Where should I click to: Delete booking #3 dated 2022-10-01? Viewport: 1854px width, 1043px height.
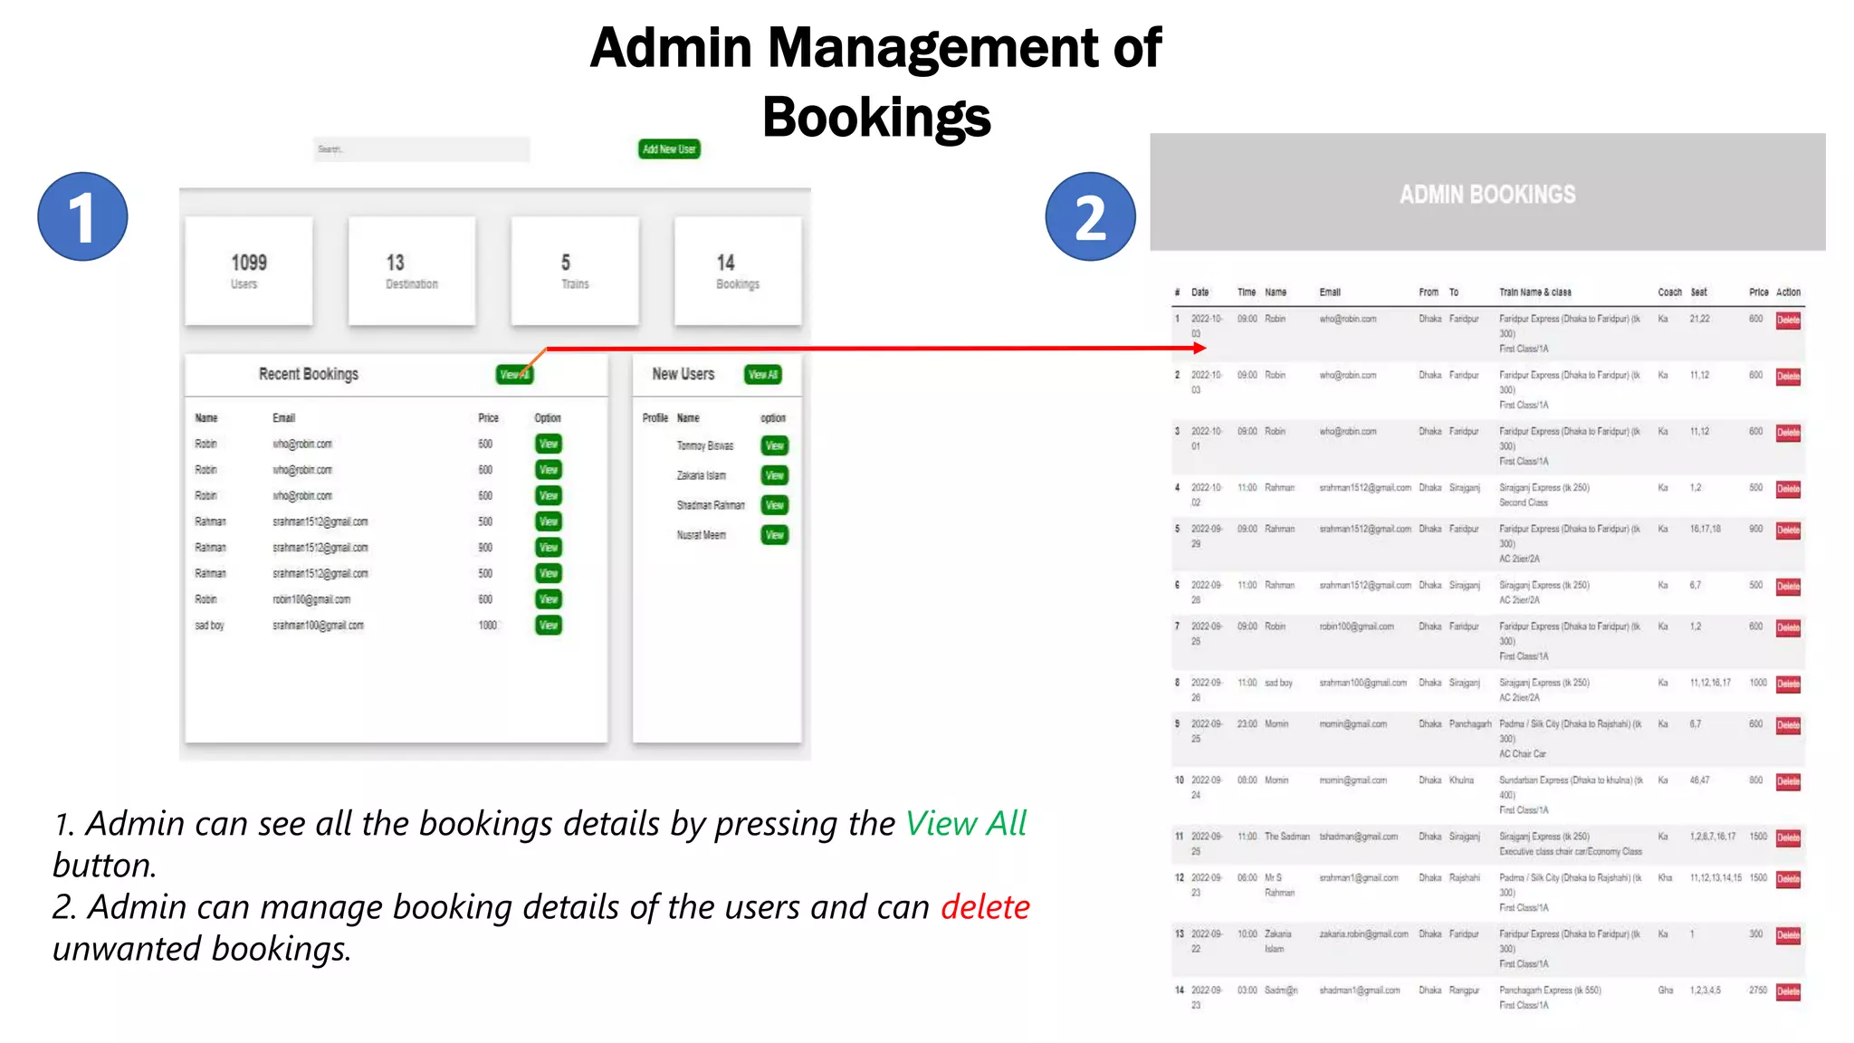[1788, 433]
